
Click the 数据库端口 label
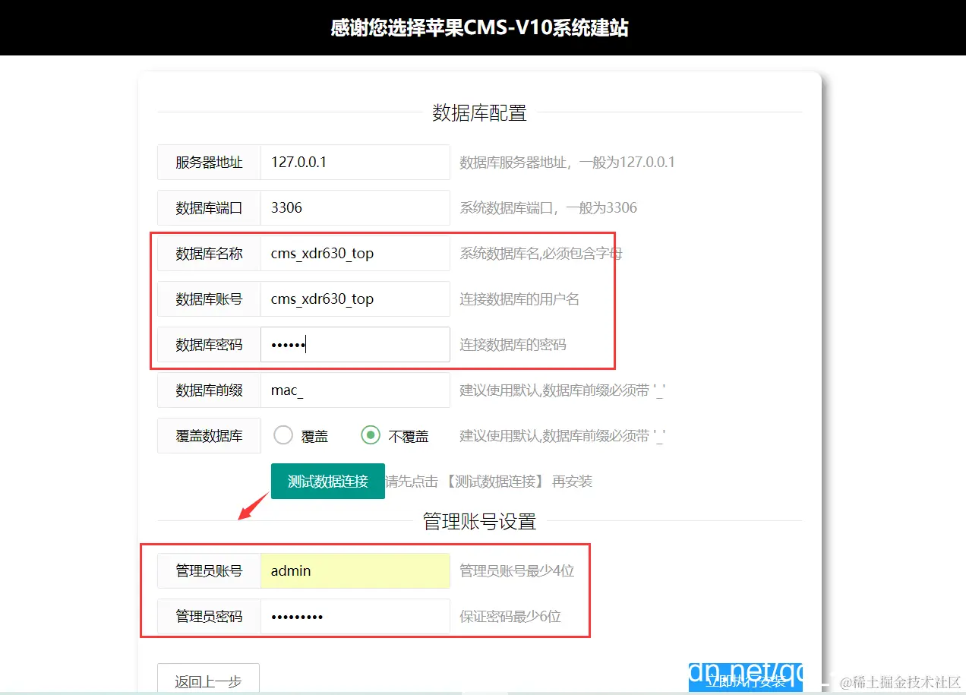209,207
